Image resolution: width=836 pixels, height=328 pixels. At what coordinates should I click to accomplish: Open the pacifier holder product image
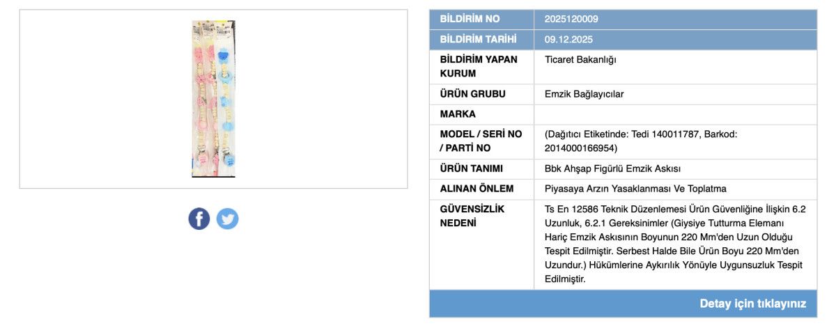213,99
